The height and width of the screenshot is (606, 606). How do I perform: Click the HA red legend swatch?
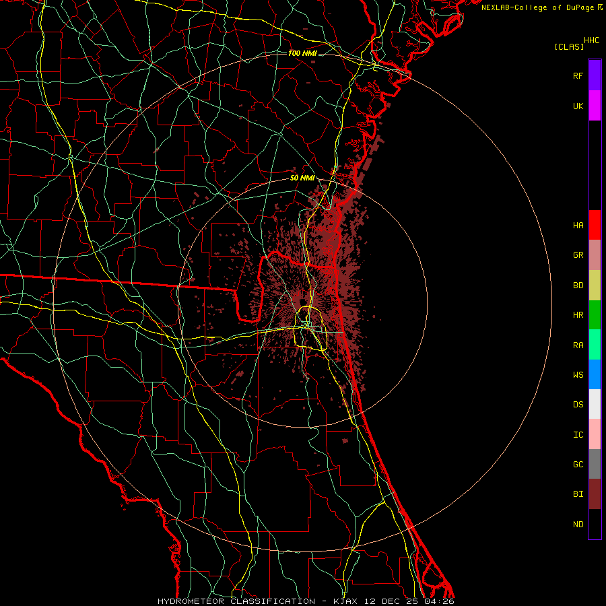tap(595, 225)
